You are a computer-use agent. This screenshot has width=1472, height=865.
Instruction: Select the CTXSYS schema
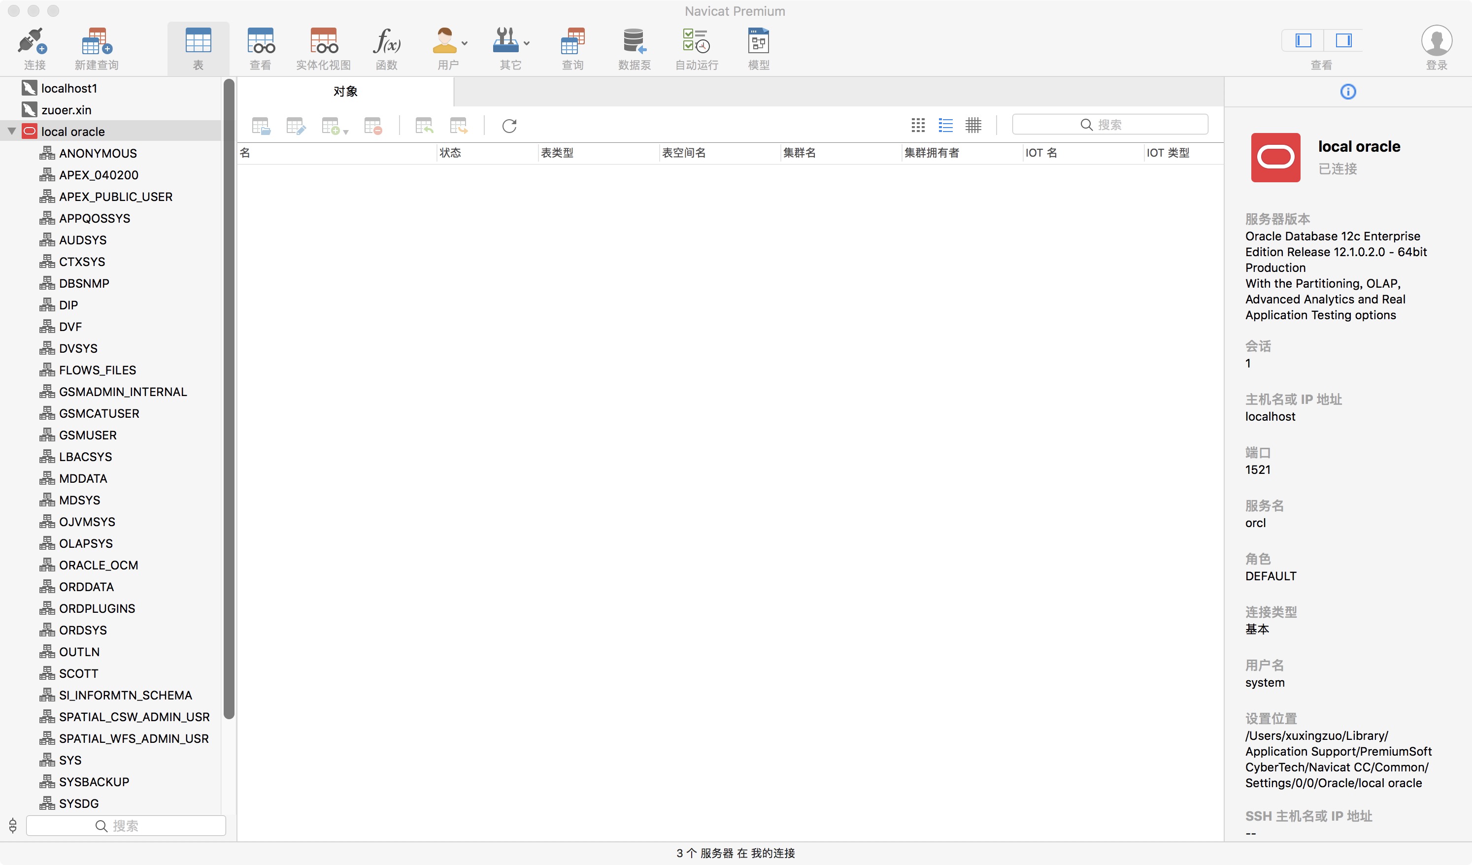coord(82,262)
